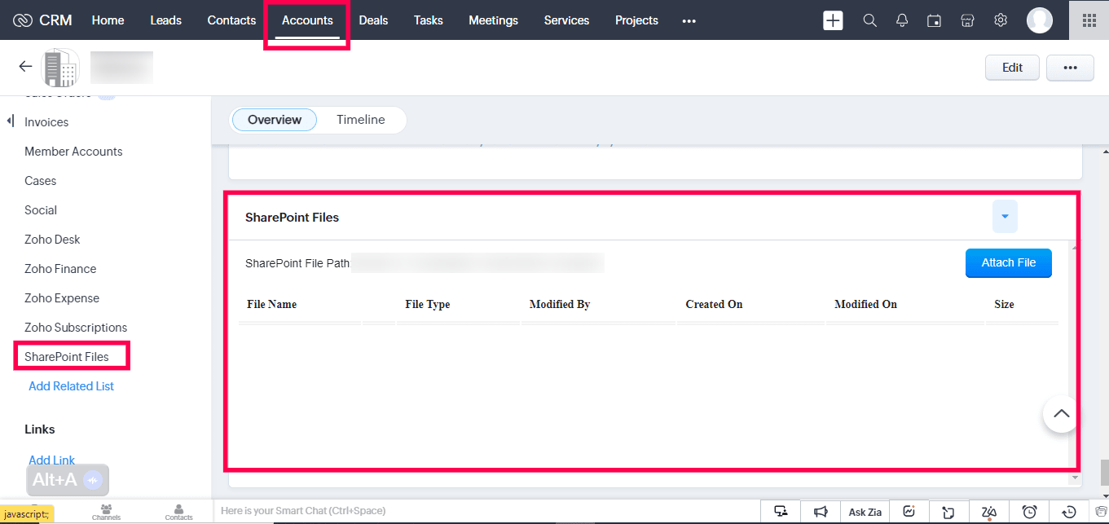1109x524 pixels.
Task: Open the sticky notes icon in bottom bar
Action: click(948, 512)
